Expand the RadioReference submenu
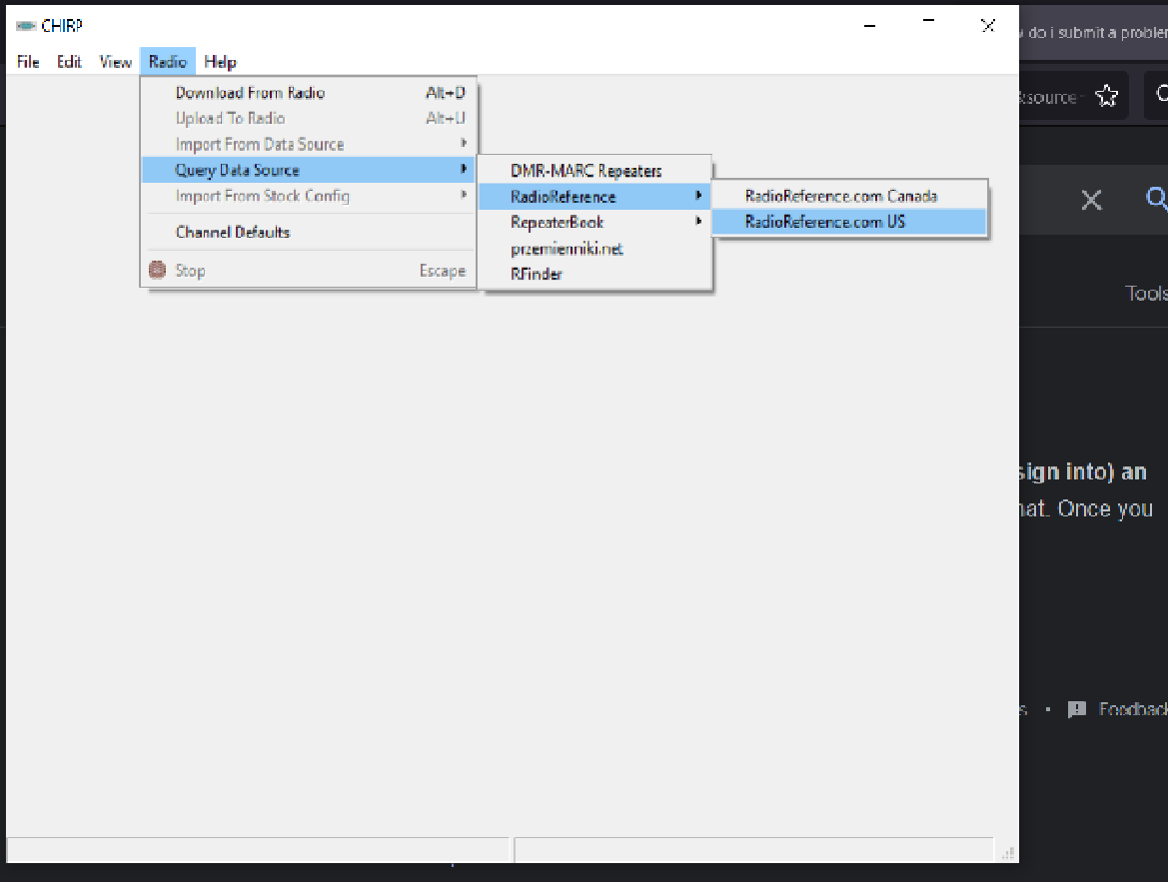The image size is (1168, 882). coord(594,197)
